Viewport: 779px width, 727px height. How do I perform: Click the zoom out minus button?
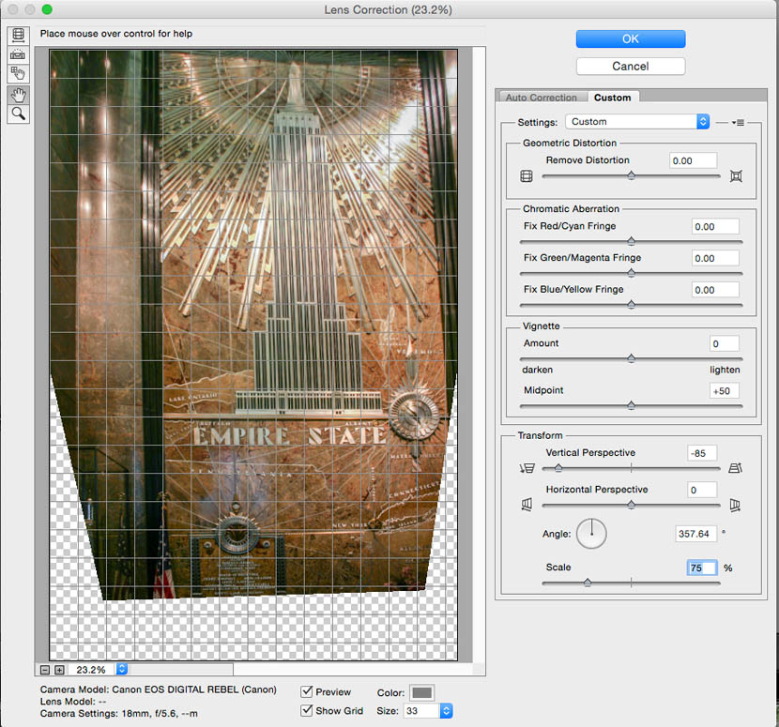45,670
